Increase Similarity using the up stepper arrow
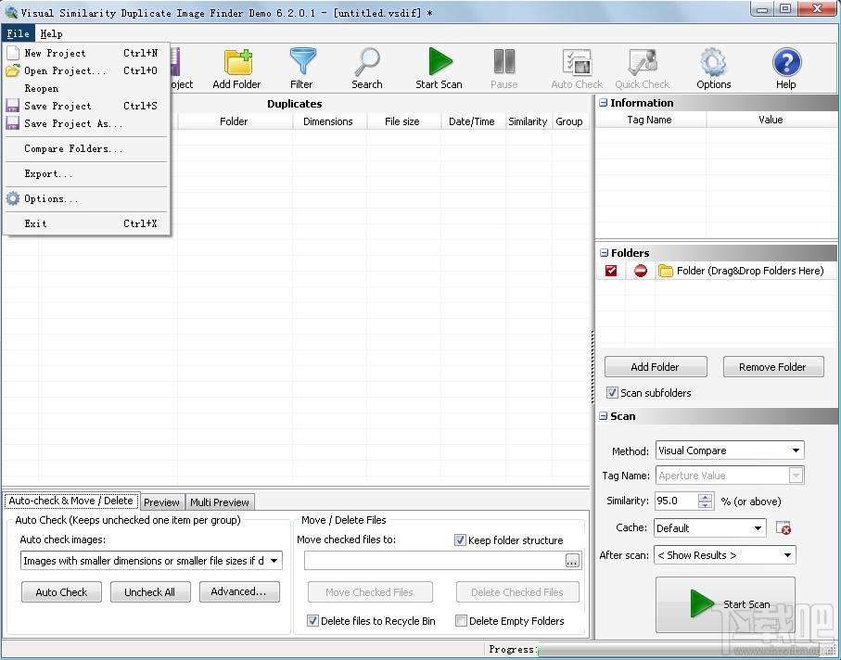 point(706,498)
